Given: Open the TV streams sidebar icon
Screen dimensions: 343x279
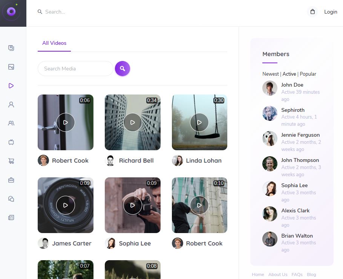Looking at the screenshot, I should point(11,142).
